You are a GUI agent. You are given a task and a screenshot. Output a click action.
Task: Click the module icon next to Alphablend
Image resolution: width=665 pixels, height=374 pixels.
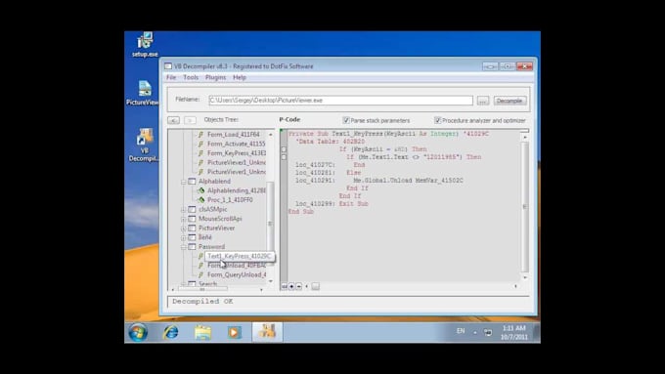coord(192,182)
